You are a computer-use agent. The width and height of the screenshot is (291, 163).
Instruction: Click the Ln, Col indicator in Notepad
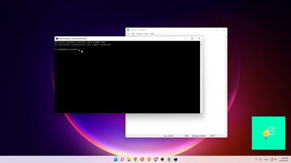pyautogui.click(x=168, y=136)
